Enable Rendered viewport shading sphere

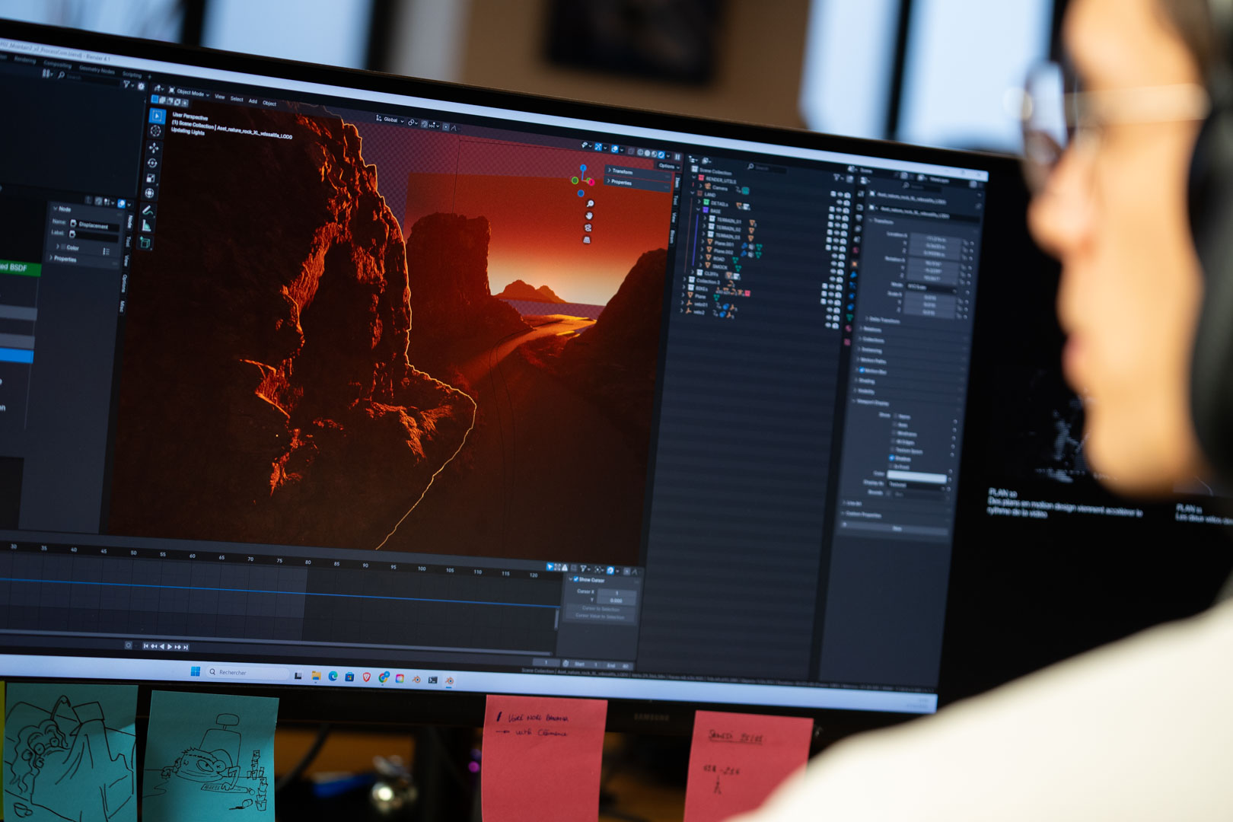pyautogui.click(x=661, y=155)
